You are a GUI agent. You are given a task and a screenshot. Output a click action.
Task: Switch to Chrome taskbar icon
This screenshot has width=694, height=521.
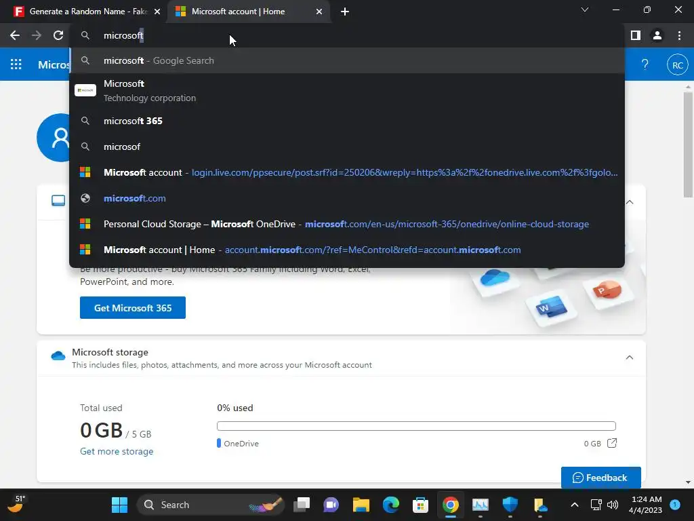pyautogui.click(x=451, y=505)
